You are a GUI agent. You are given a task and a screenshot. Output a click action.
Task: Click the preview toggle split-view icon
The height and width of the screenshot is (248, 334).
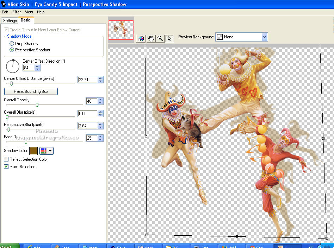[x=141, y=39]
